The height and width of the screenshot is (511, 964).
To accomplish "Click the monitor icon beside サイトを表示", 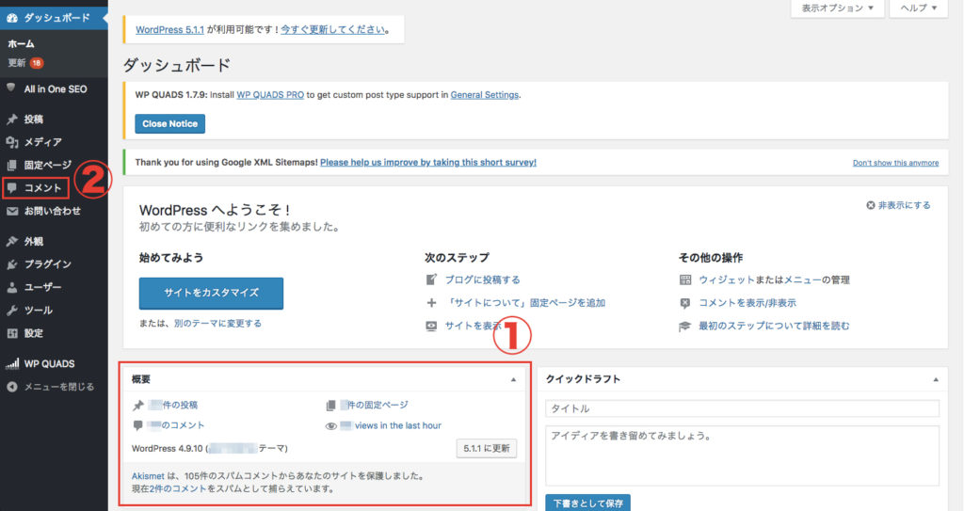I will (x=431, y=326).
